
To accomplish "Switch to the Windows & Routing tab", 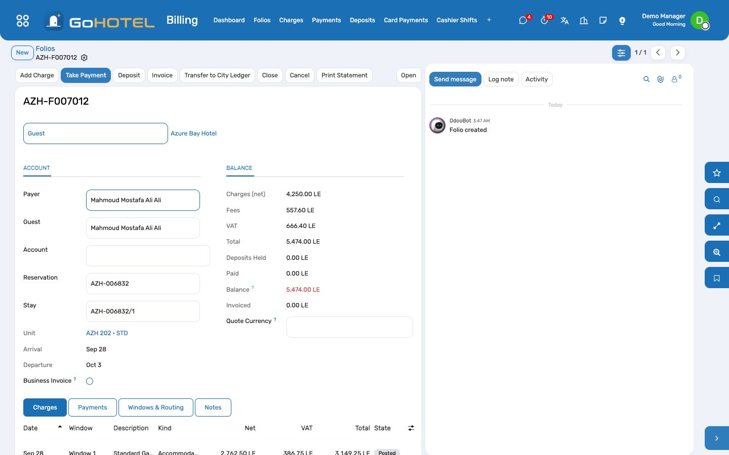I will 156,407.
